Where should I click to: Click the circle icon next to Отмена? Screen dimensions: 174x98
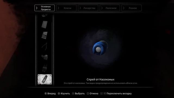click(88, 94)
